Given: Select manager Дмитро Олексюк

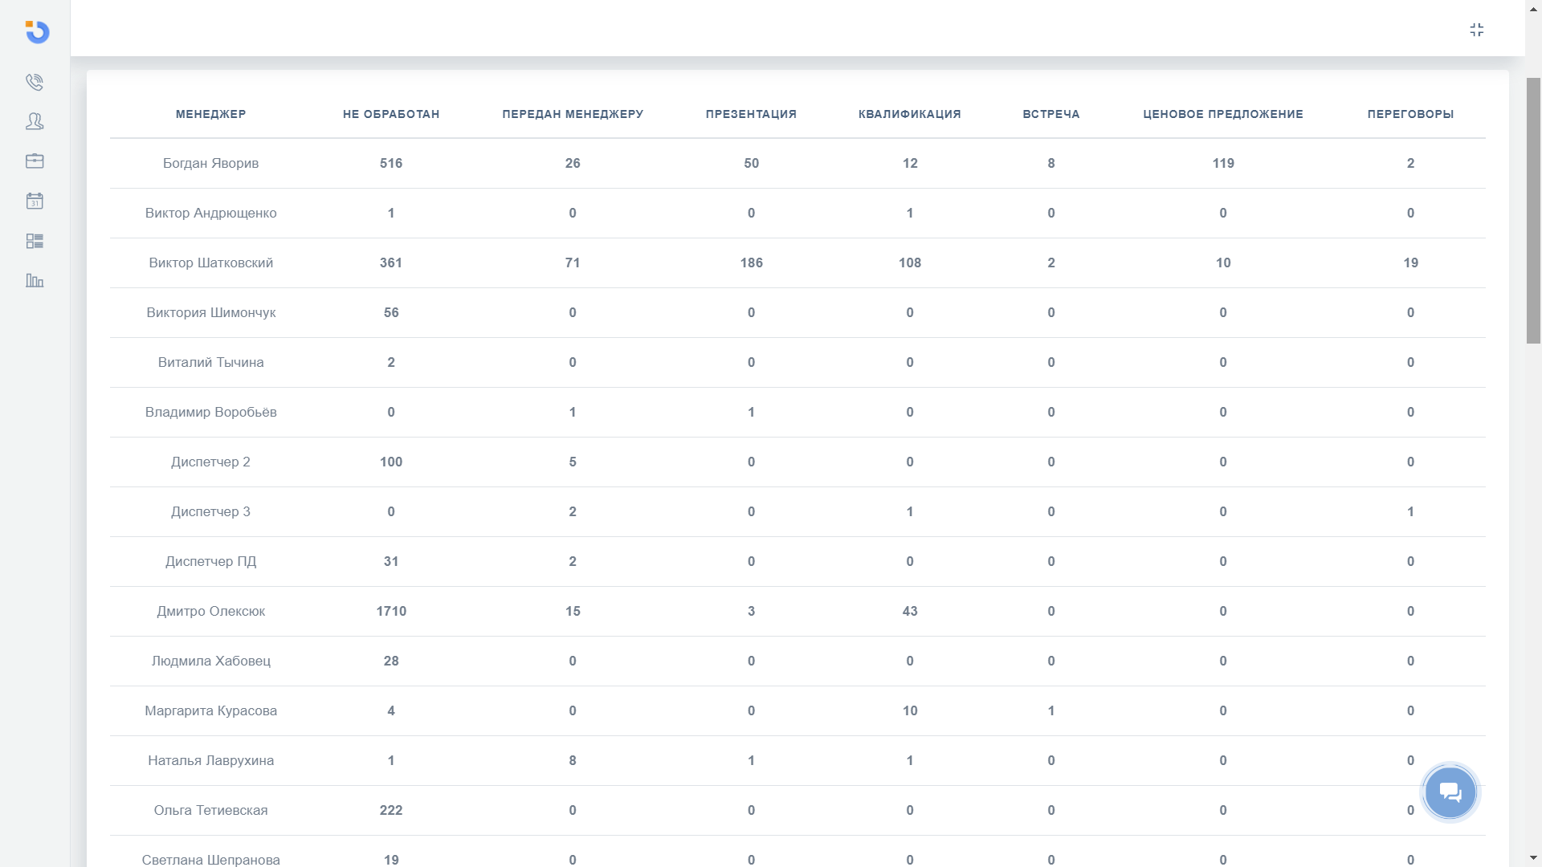Looking at the screenshot, I should [210, 611].
